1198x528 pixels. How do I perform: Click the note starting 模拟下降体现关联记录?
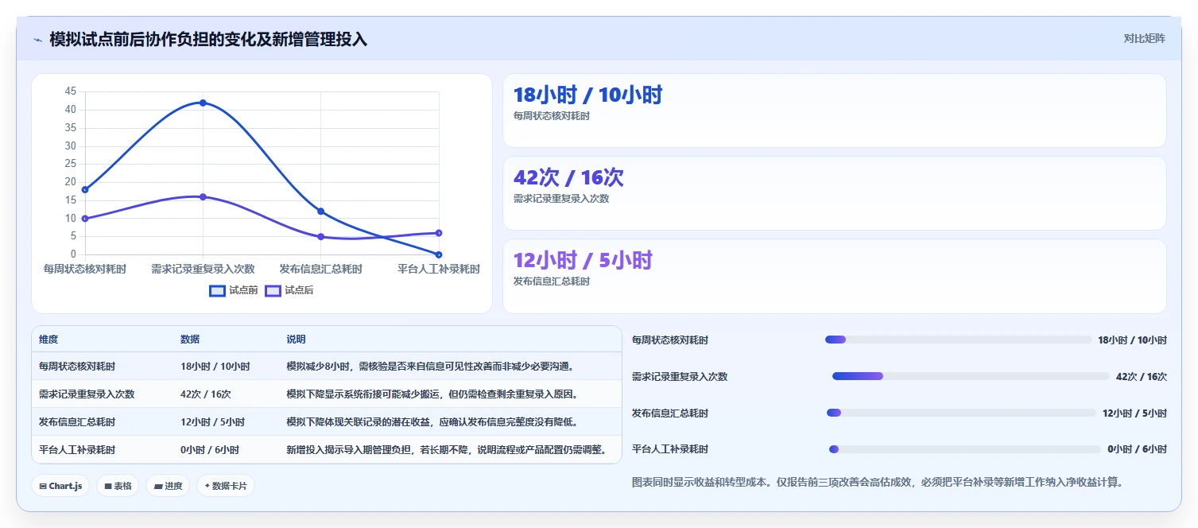[x=432, y=422]
